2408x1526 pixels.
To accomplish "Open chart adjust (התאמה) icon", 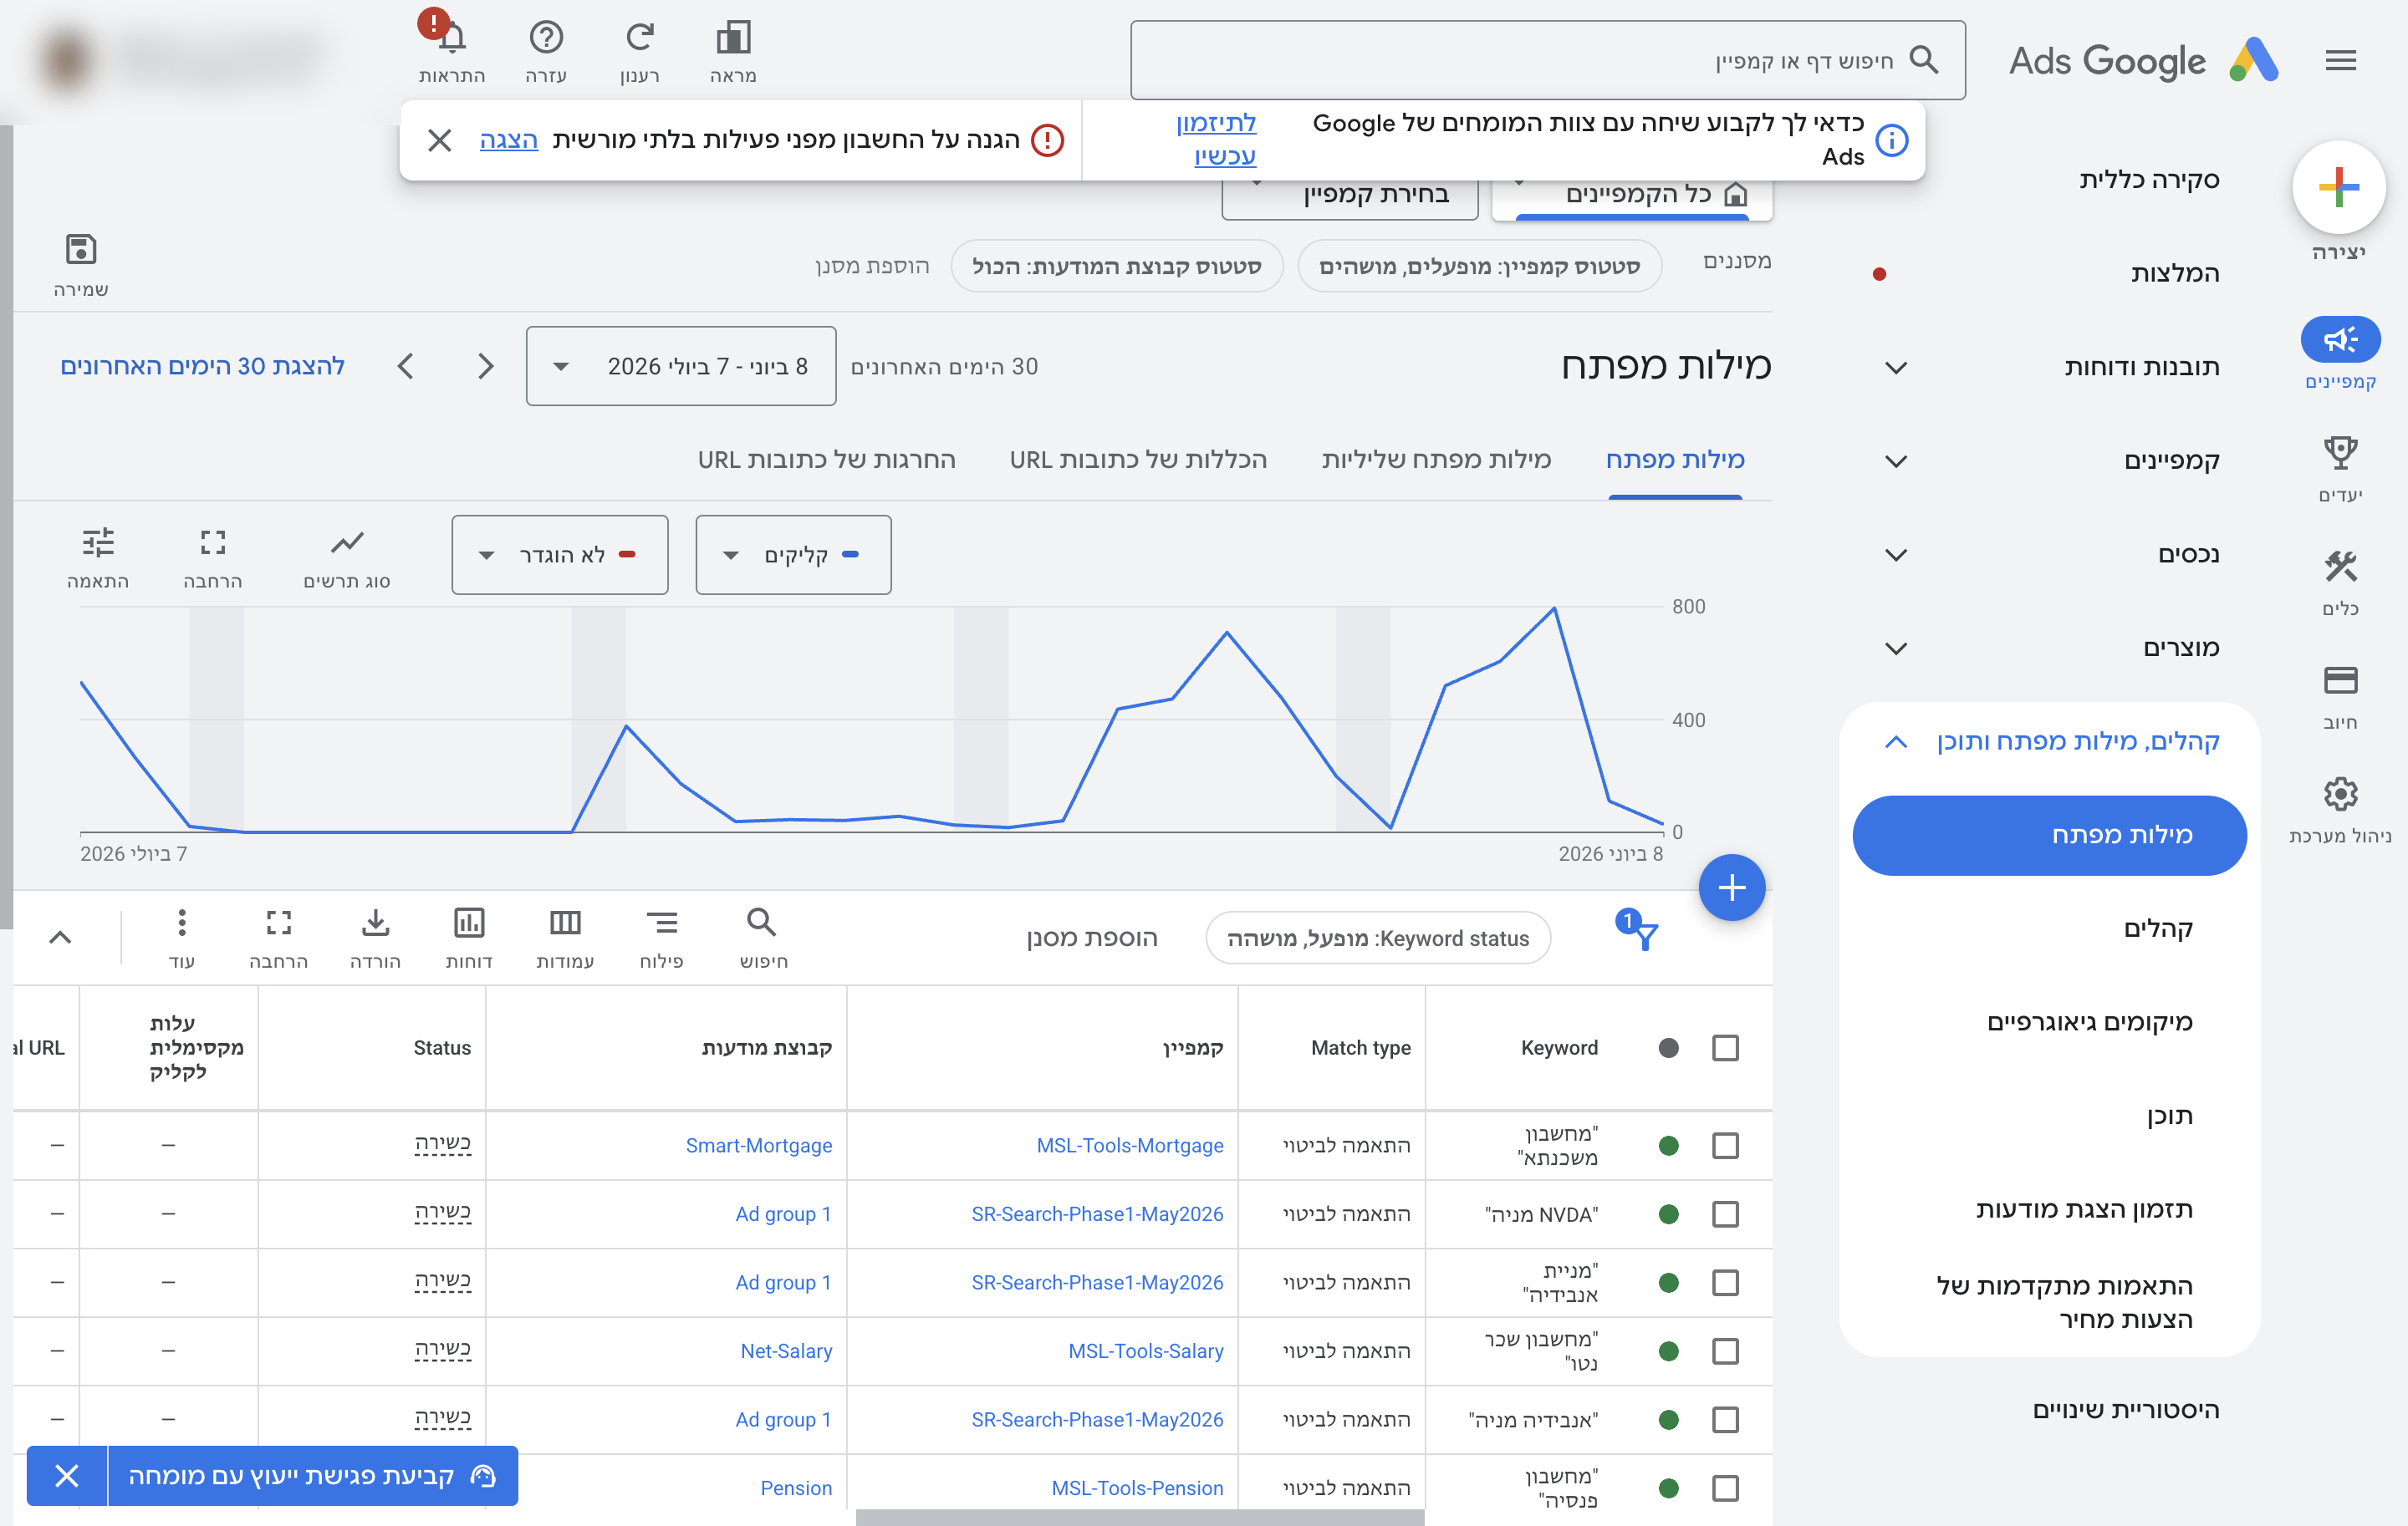I will (98, 542).
